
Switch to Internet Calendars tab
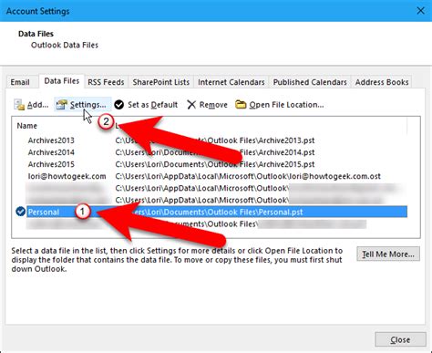coord(231,82)
